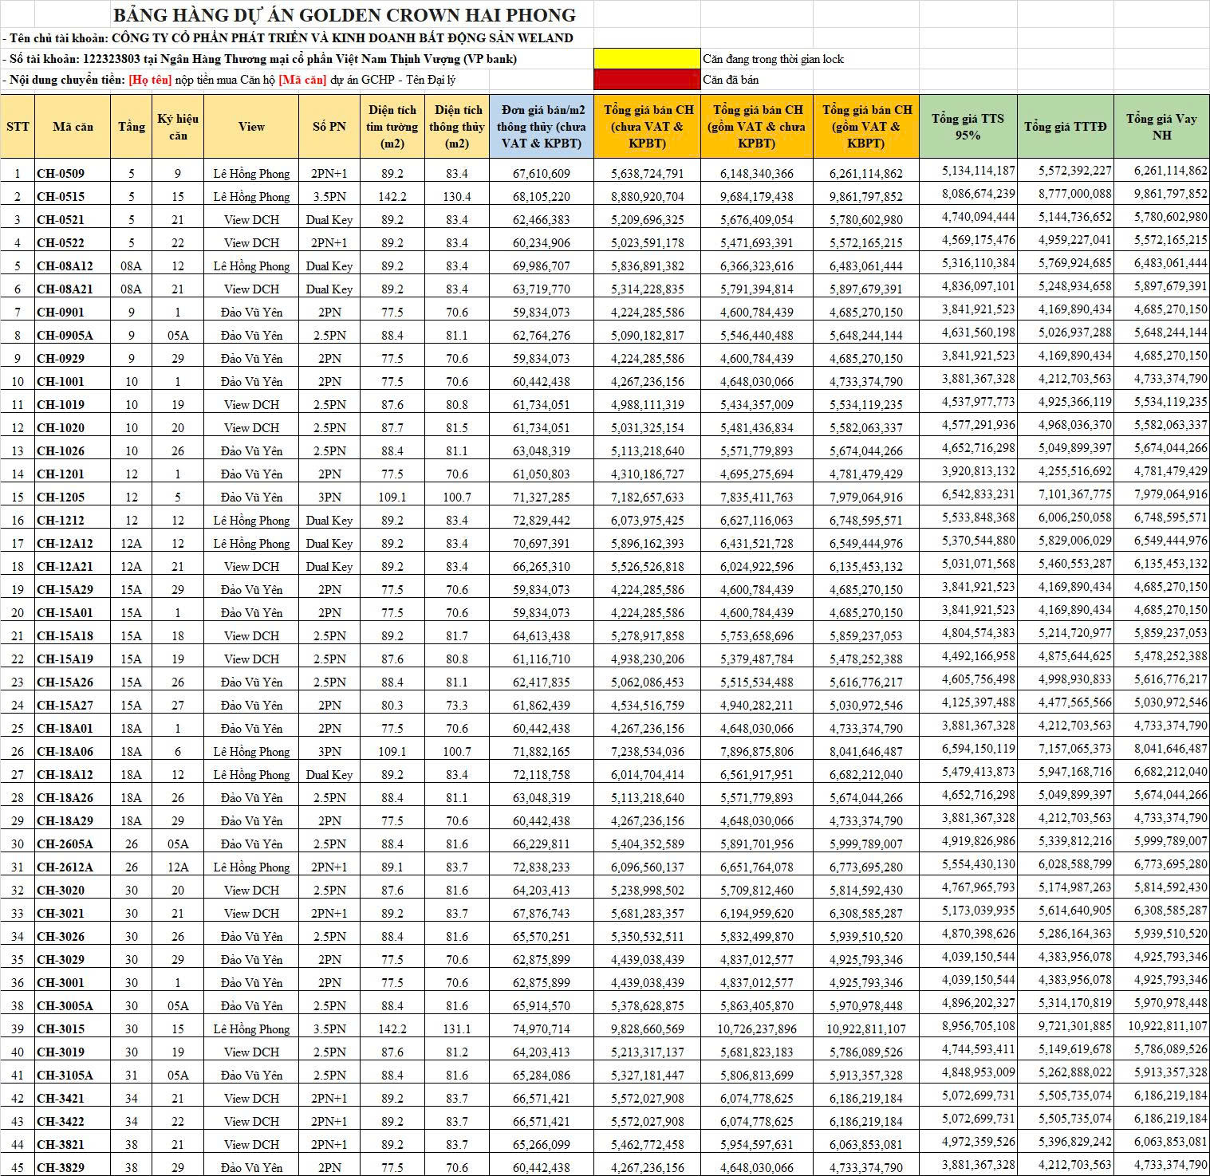Select the "STT" header cell
This screenshot has width=1210, height=1176.
[x=18, y=127]
